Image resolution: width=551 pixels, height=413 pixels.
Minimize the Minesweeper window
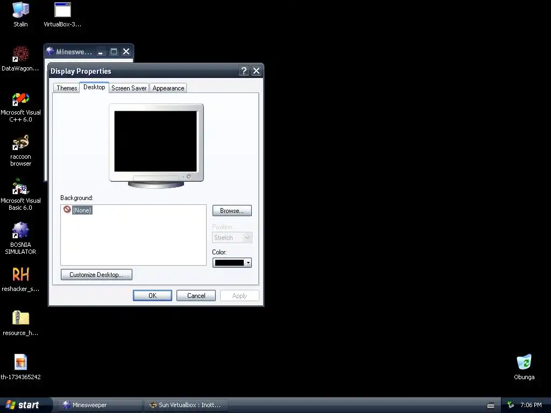[x=101, y=52]
